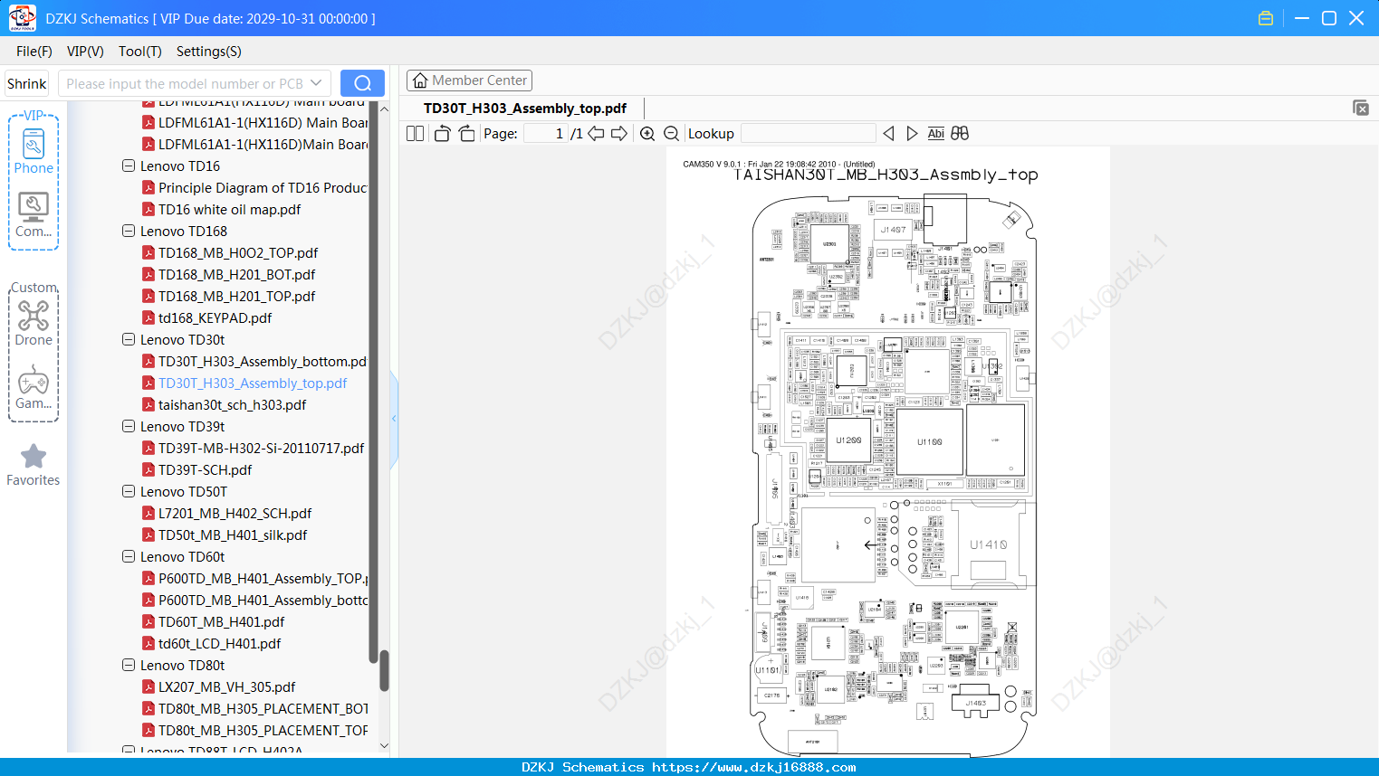Open taishan30t_sch_h303.pdf

(x=232, y=405)
